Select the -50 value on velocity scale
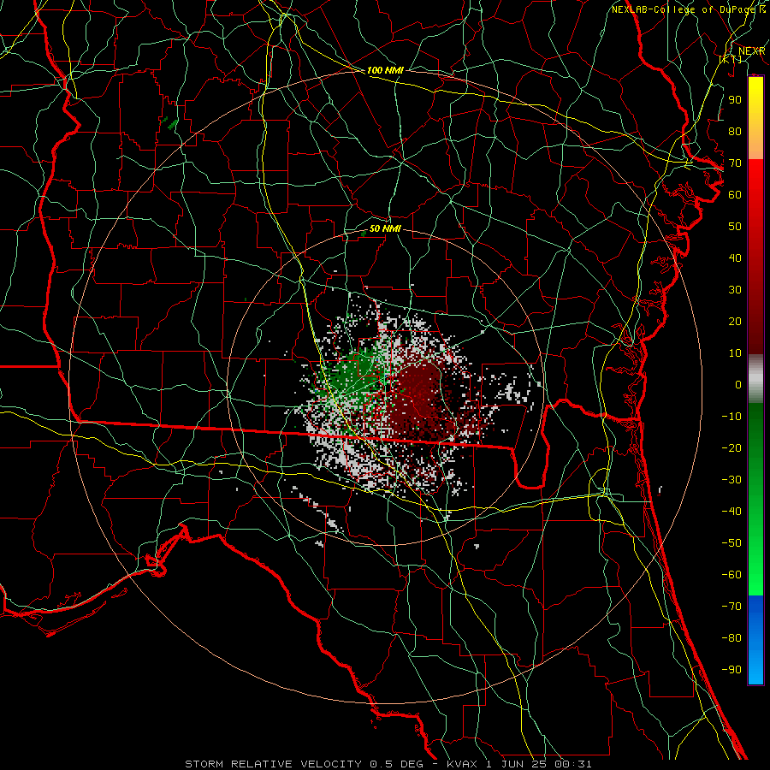Image resolution: width=770 pixels, height=770 pixels. click(x=731, y=543)
